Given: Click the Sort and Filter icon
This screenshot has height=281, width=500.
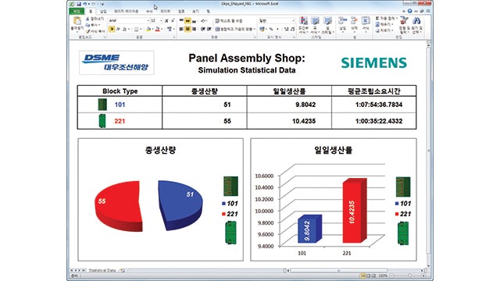Looking at the screenshot, I should [x=404, y=21].
